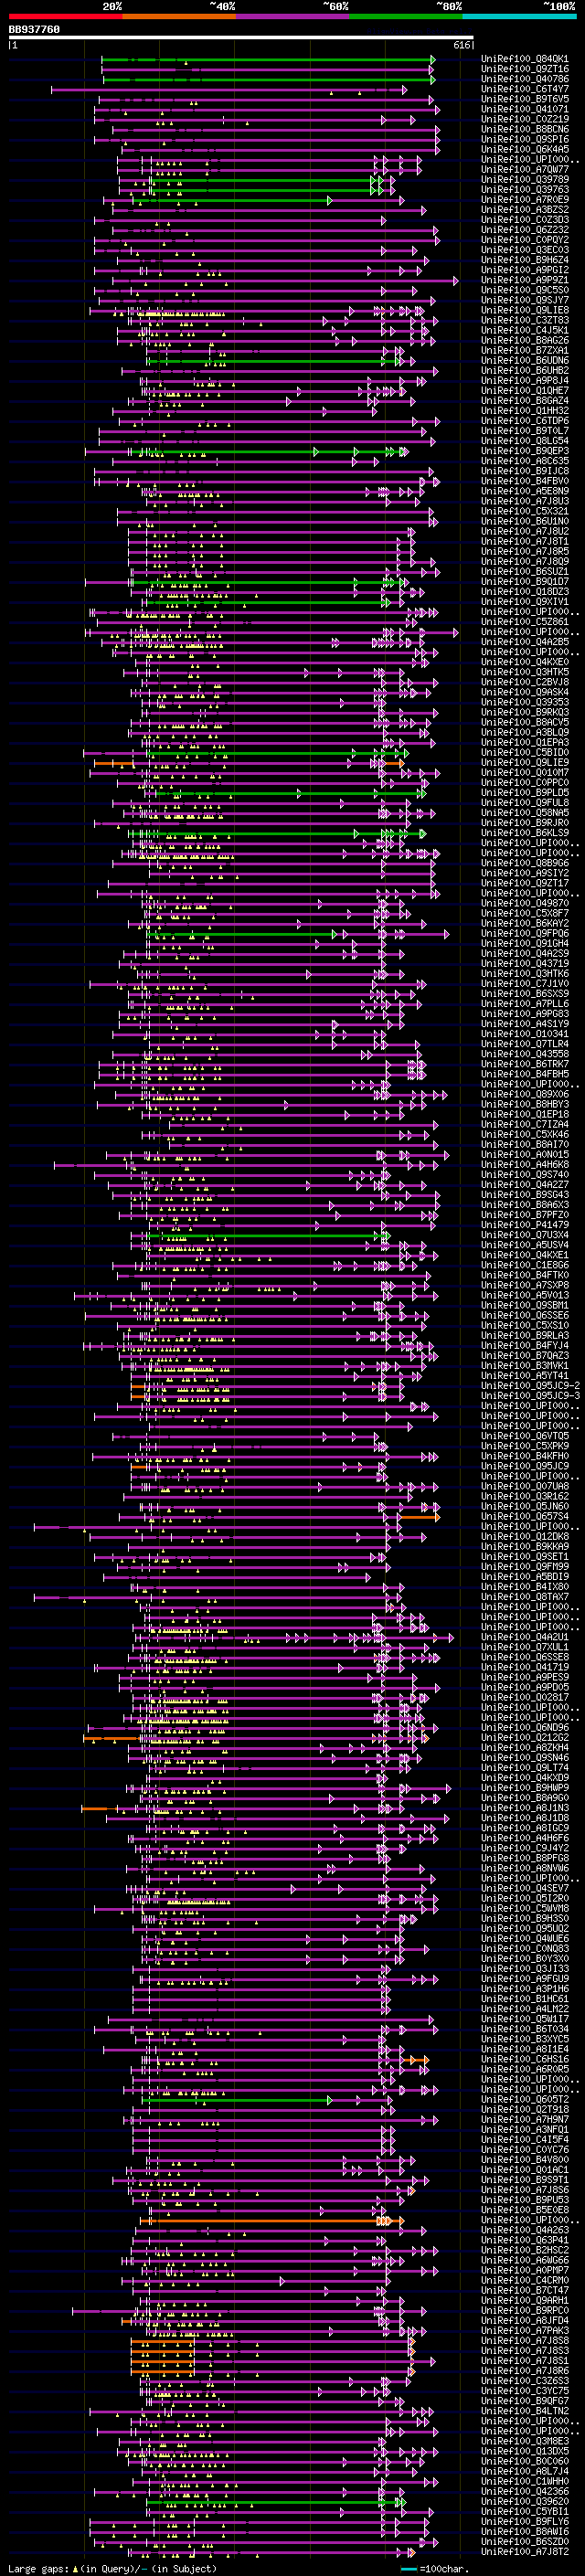Select the UniRef100_Q7U3X4 label

(525, 1235)
